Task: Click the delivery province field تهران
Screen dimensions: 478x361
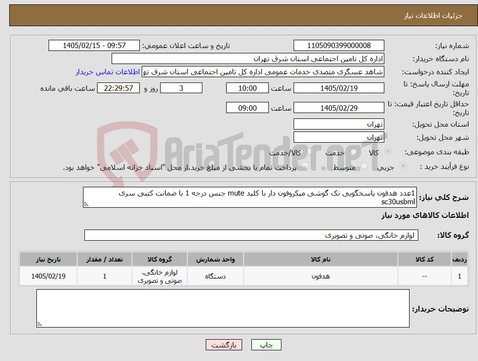Action: coord(339,124)
